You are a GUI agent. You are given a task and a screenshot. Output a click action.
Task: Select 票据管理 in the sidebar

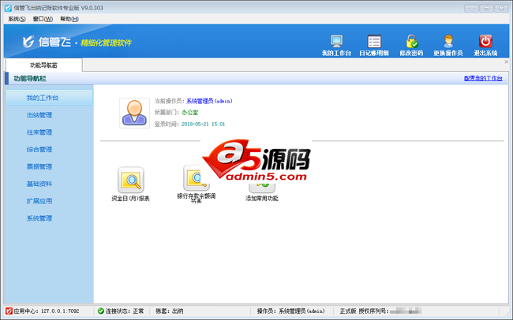[x=39, y=167]
